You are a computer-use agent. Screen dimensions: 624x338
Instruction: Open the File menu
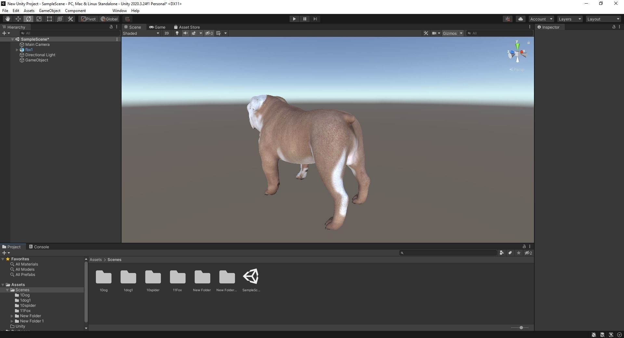[x=5, y=11]
